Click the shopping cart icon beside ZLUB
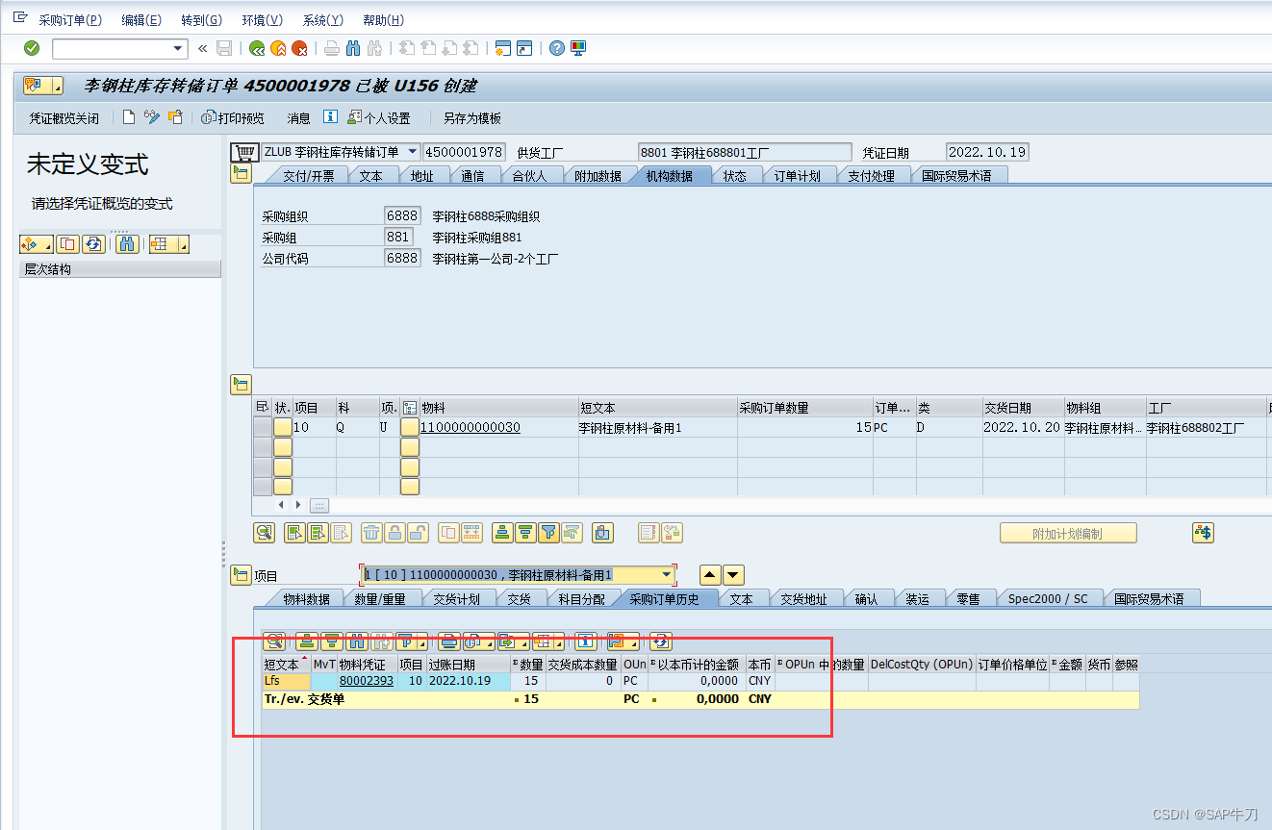This screenshot has width=1272, height=830. pos(244,152)
